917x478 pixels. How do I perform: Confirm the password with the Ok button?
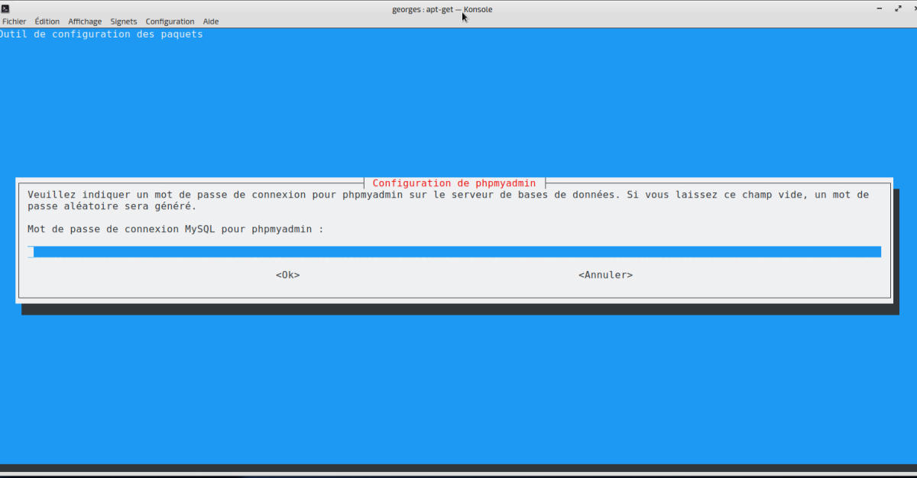[287, 275]
